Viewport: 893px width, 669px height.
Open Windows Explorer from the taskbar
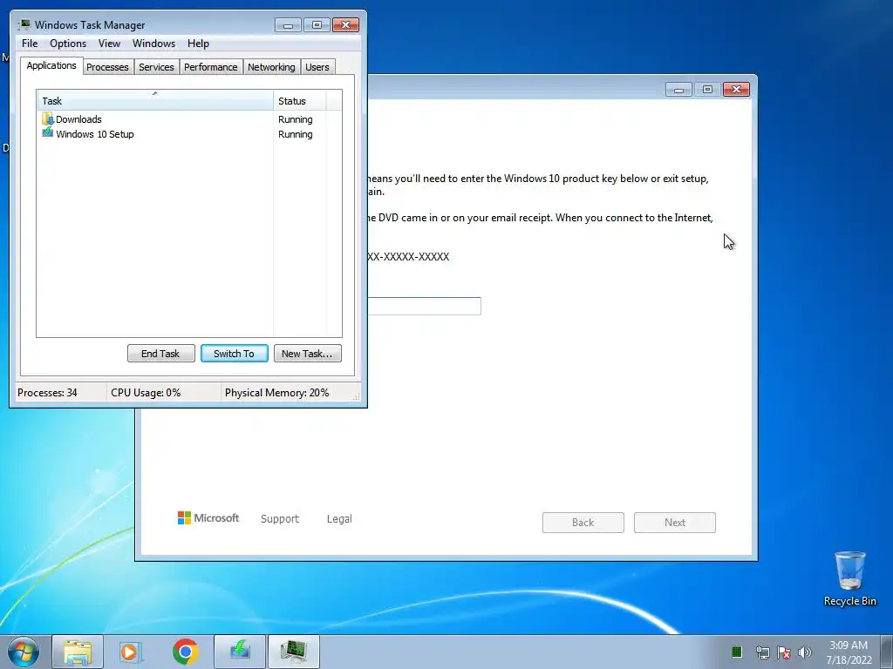pos(78,652)
